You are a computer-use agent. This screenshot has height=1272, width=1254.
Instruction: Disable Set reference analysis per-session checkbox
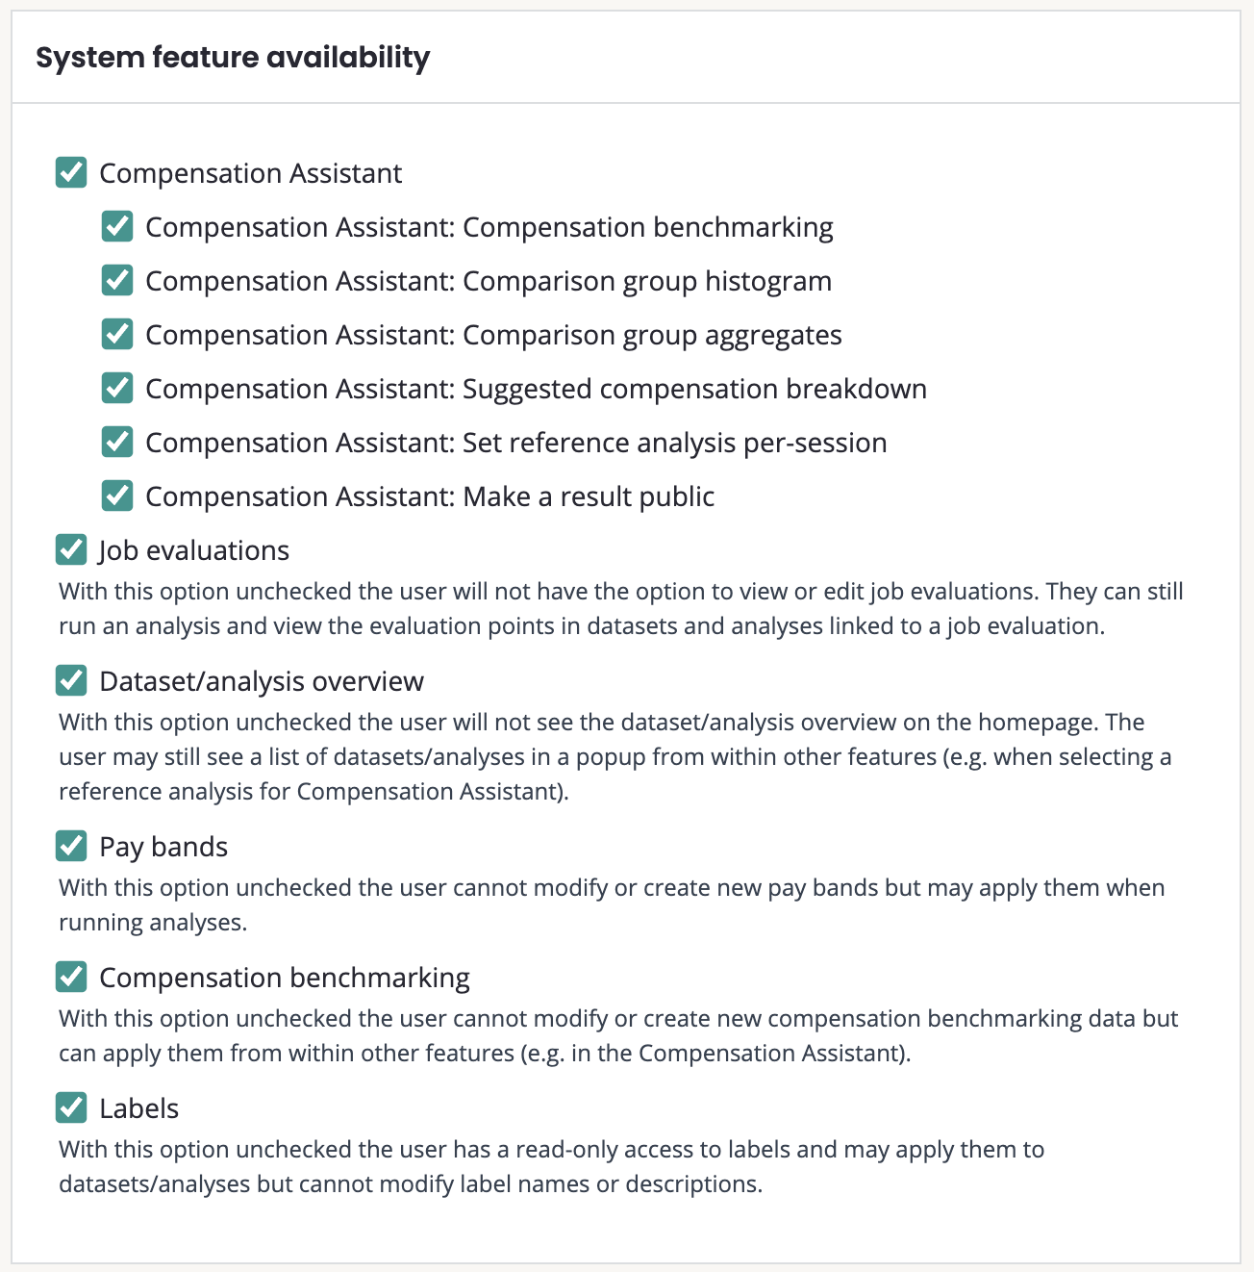[117, 443]
